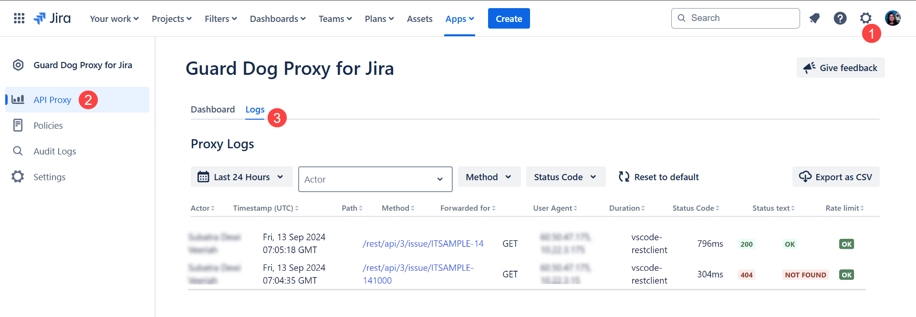Screen dimensions: 916x317
Task: Switch to the Dashboard tab
Action: tap(213, 109)
